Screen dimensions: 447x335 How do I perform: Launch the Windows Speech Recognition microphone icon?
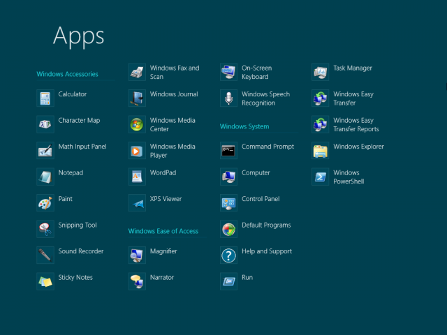(228, 98)
